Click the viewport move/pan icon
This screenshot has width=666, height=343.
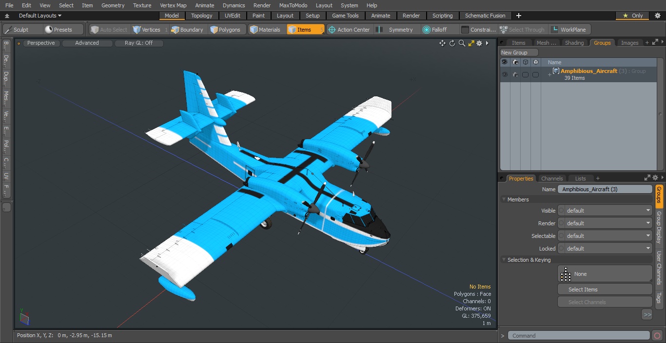point(442,43)
